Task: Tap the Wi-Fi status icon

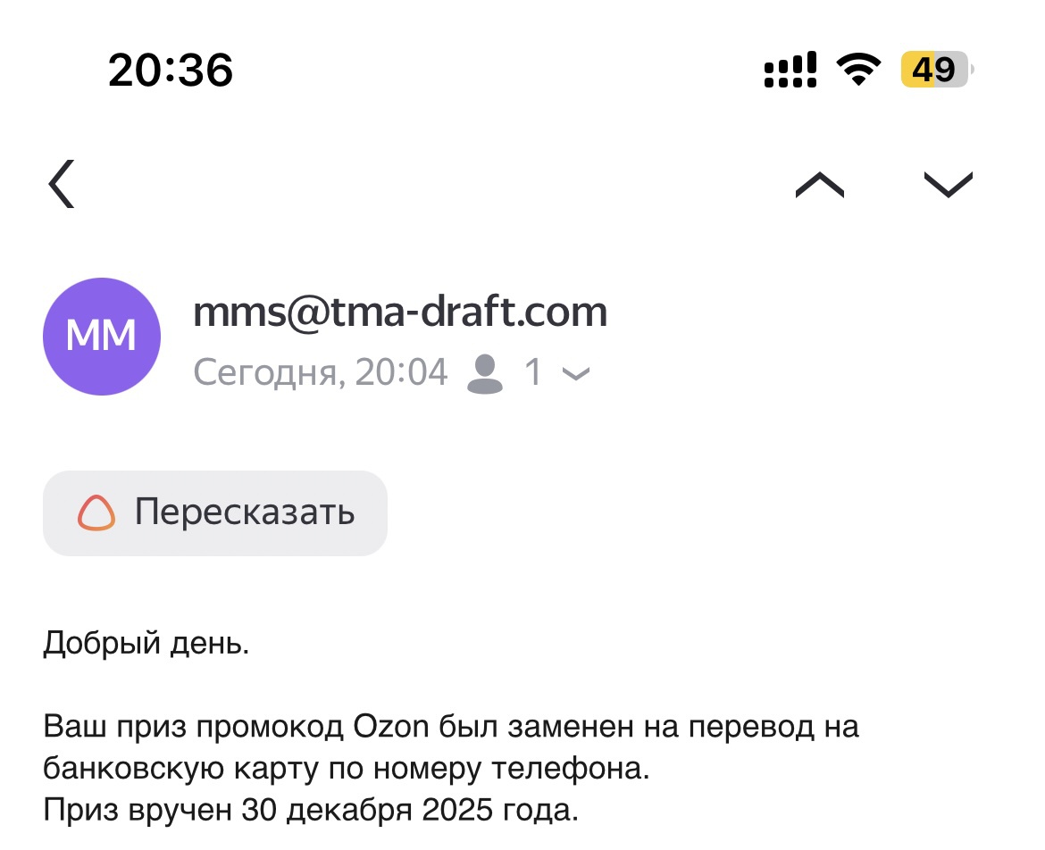Action: pos(857,70)
